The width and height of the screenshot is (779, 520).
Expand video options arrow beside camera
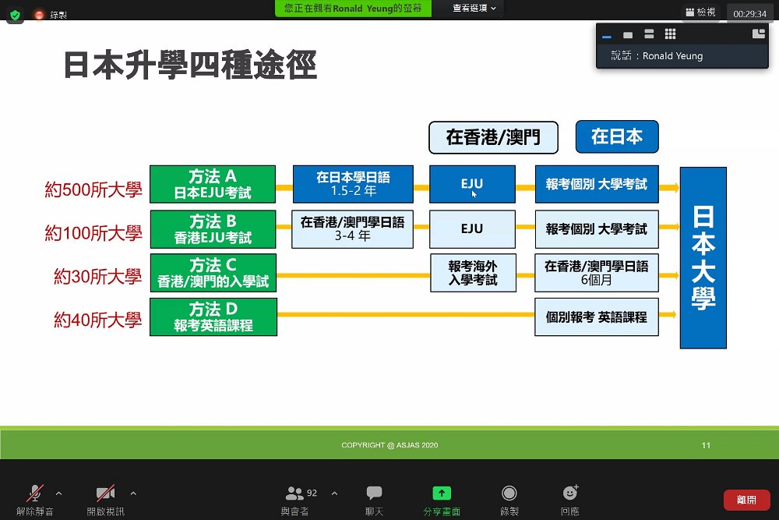click(x=133, y=493)
